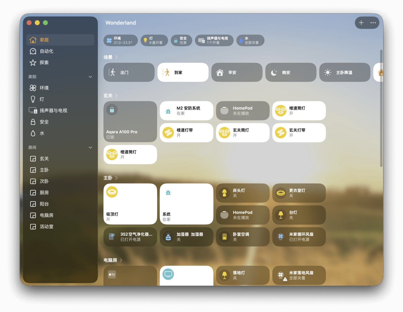Viewport: 403px width, 312px height.
Task: Click the Apple TV tile icon
Action: [x=112, y=274]
